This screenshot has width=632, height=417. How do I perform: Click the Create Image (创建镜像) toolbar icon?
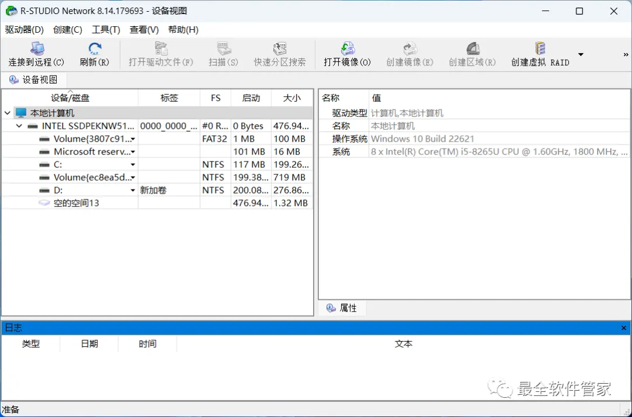click(x=410, y=49)
